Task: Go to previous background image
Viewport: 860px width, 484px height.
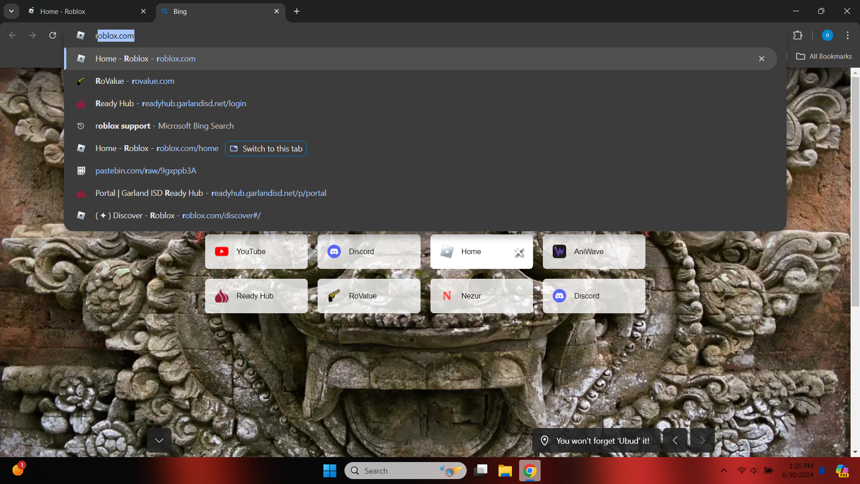Action: [675, 441]
